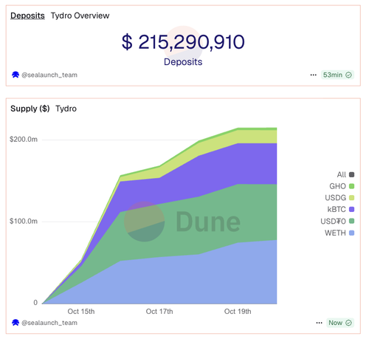
Task: Click the WETH blue legend square
Action: point(352,233)
